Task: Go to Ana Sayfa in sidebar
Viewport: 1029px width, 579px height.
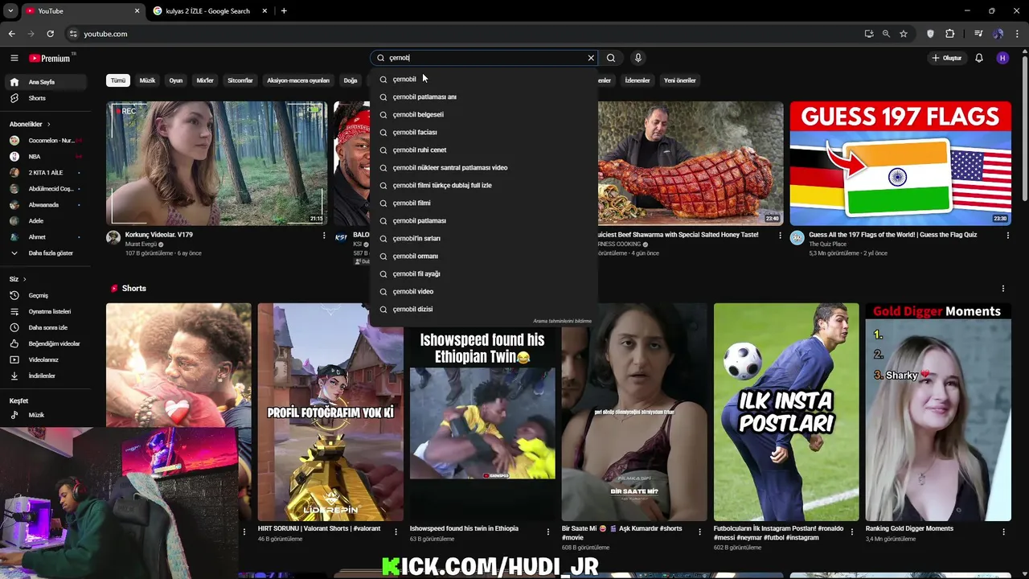Action: (x=46, y=82)
